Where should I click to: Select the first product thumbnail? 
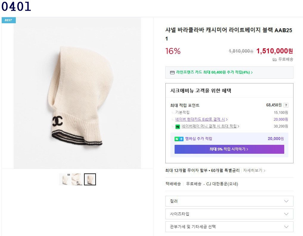65,179
